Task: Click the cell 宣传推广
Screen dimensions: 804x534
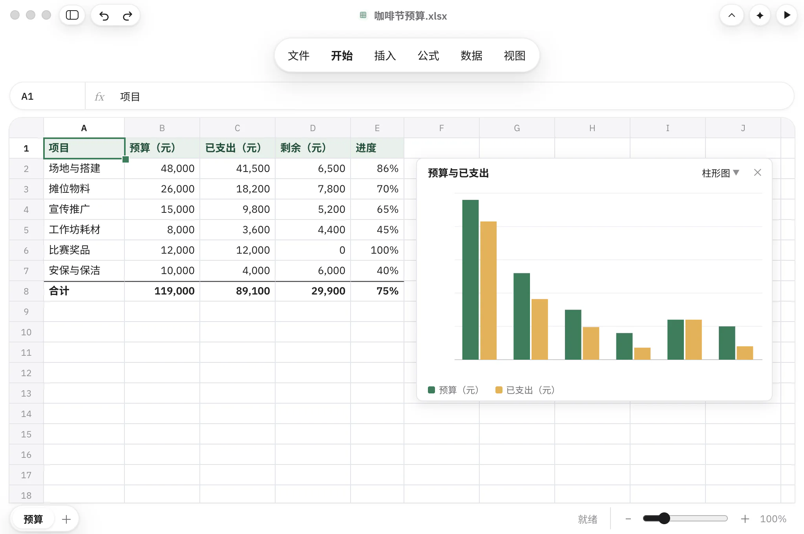Action: tap(84, 209)
